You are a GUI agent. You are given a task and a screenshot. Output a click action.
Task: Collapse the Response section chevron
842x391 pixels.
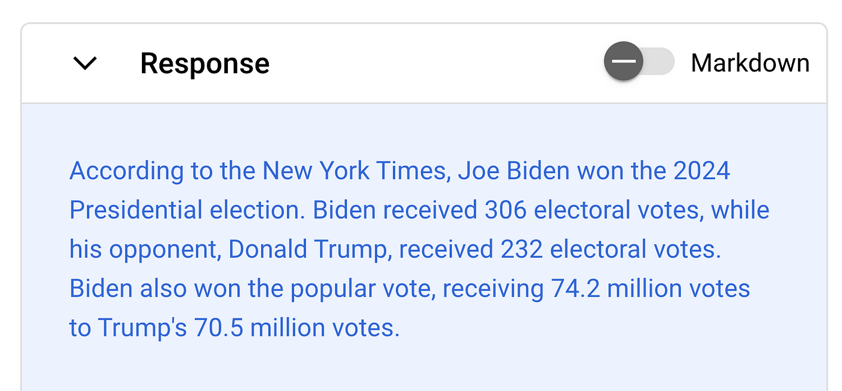point(85,63)
